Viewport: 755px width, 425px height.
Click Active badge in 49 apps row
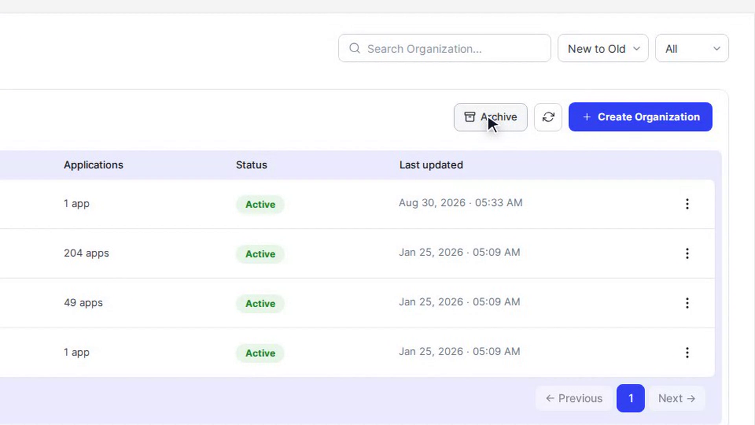coord(260,303)
